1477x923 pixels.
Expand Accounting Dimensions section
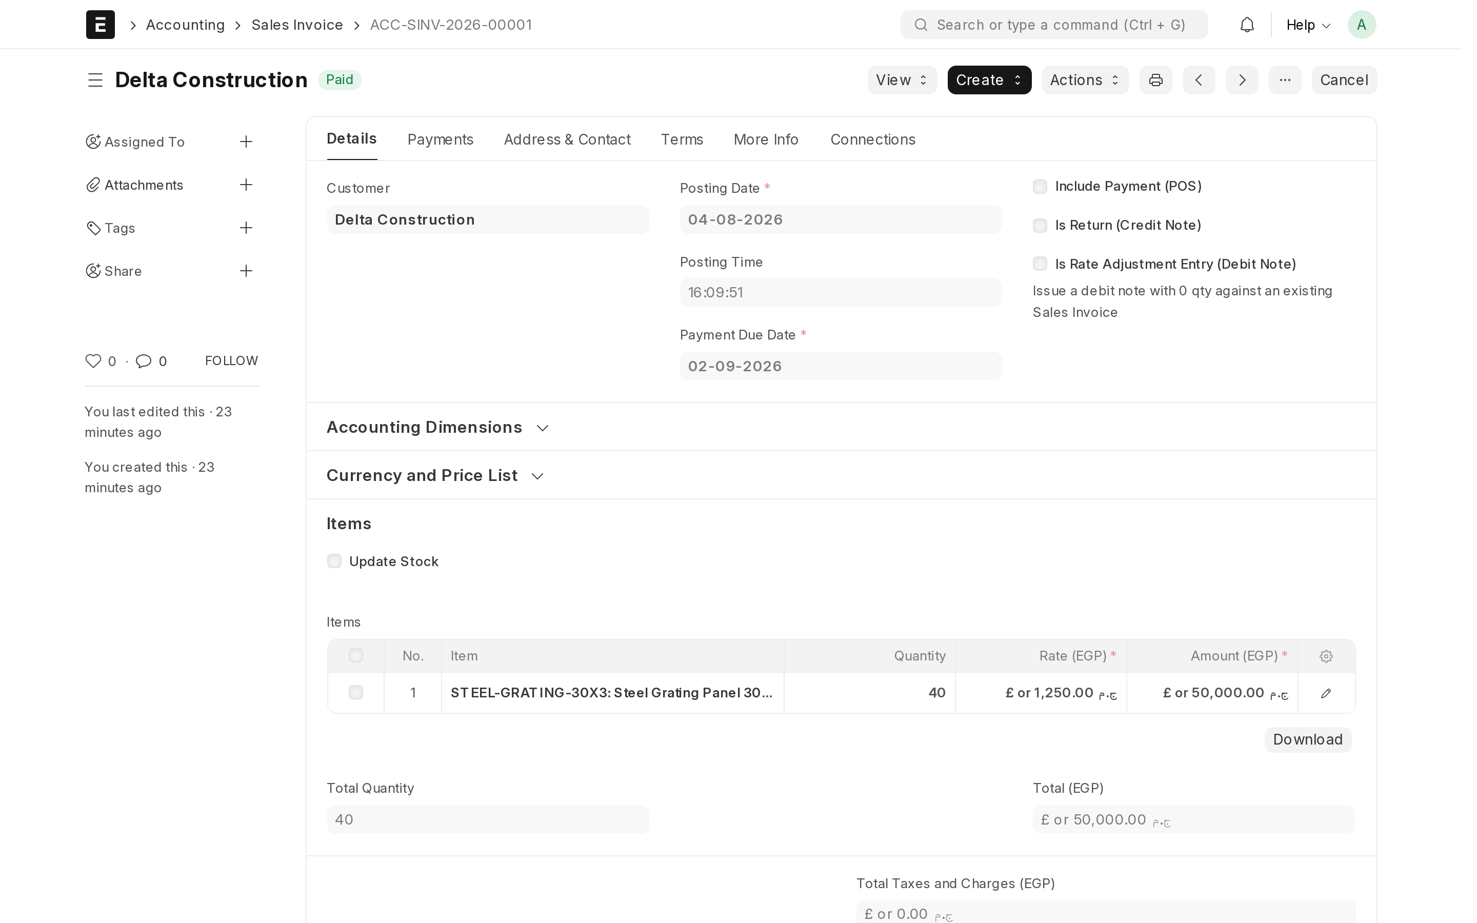(x=437, y=427)
